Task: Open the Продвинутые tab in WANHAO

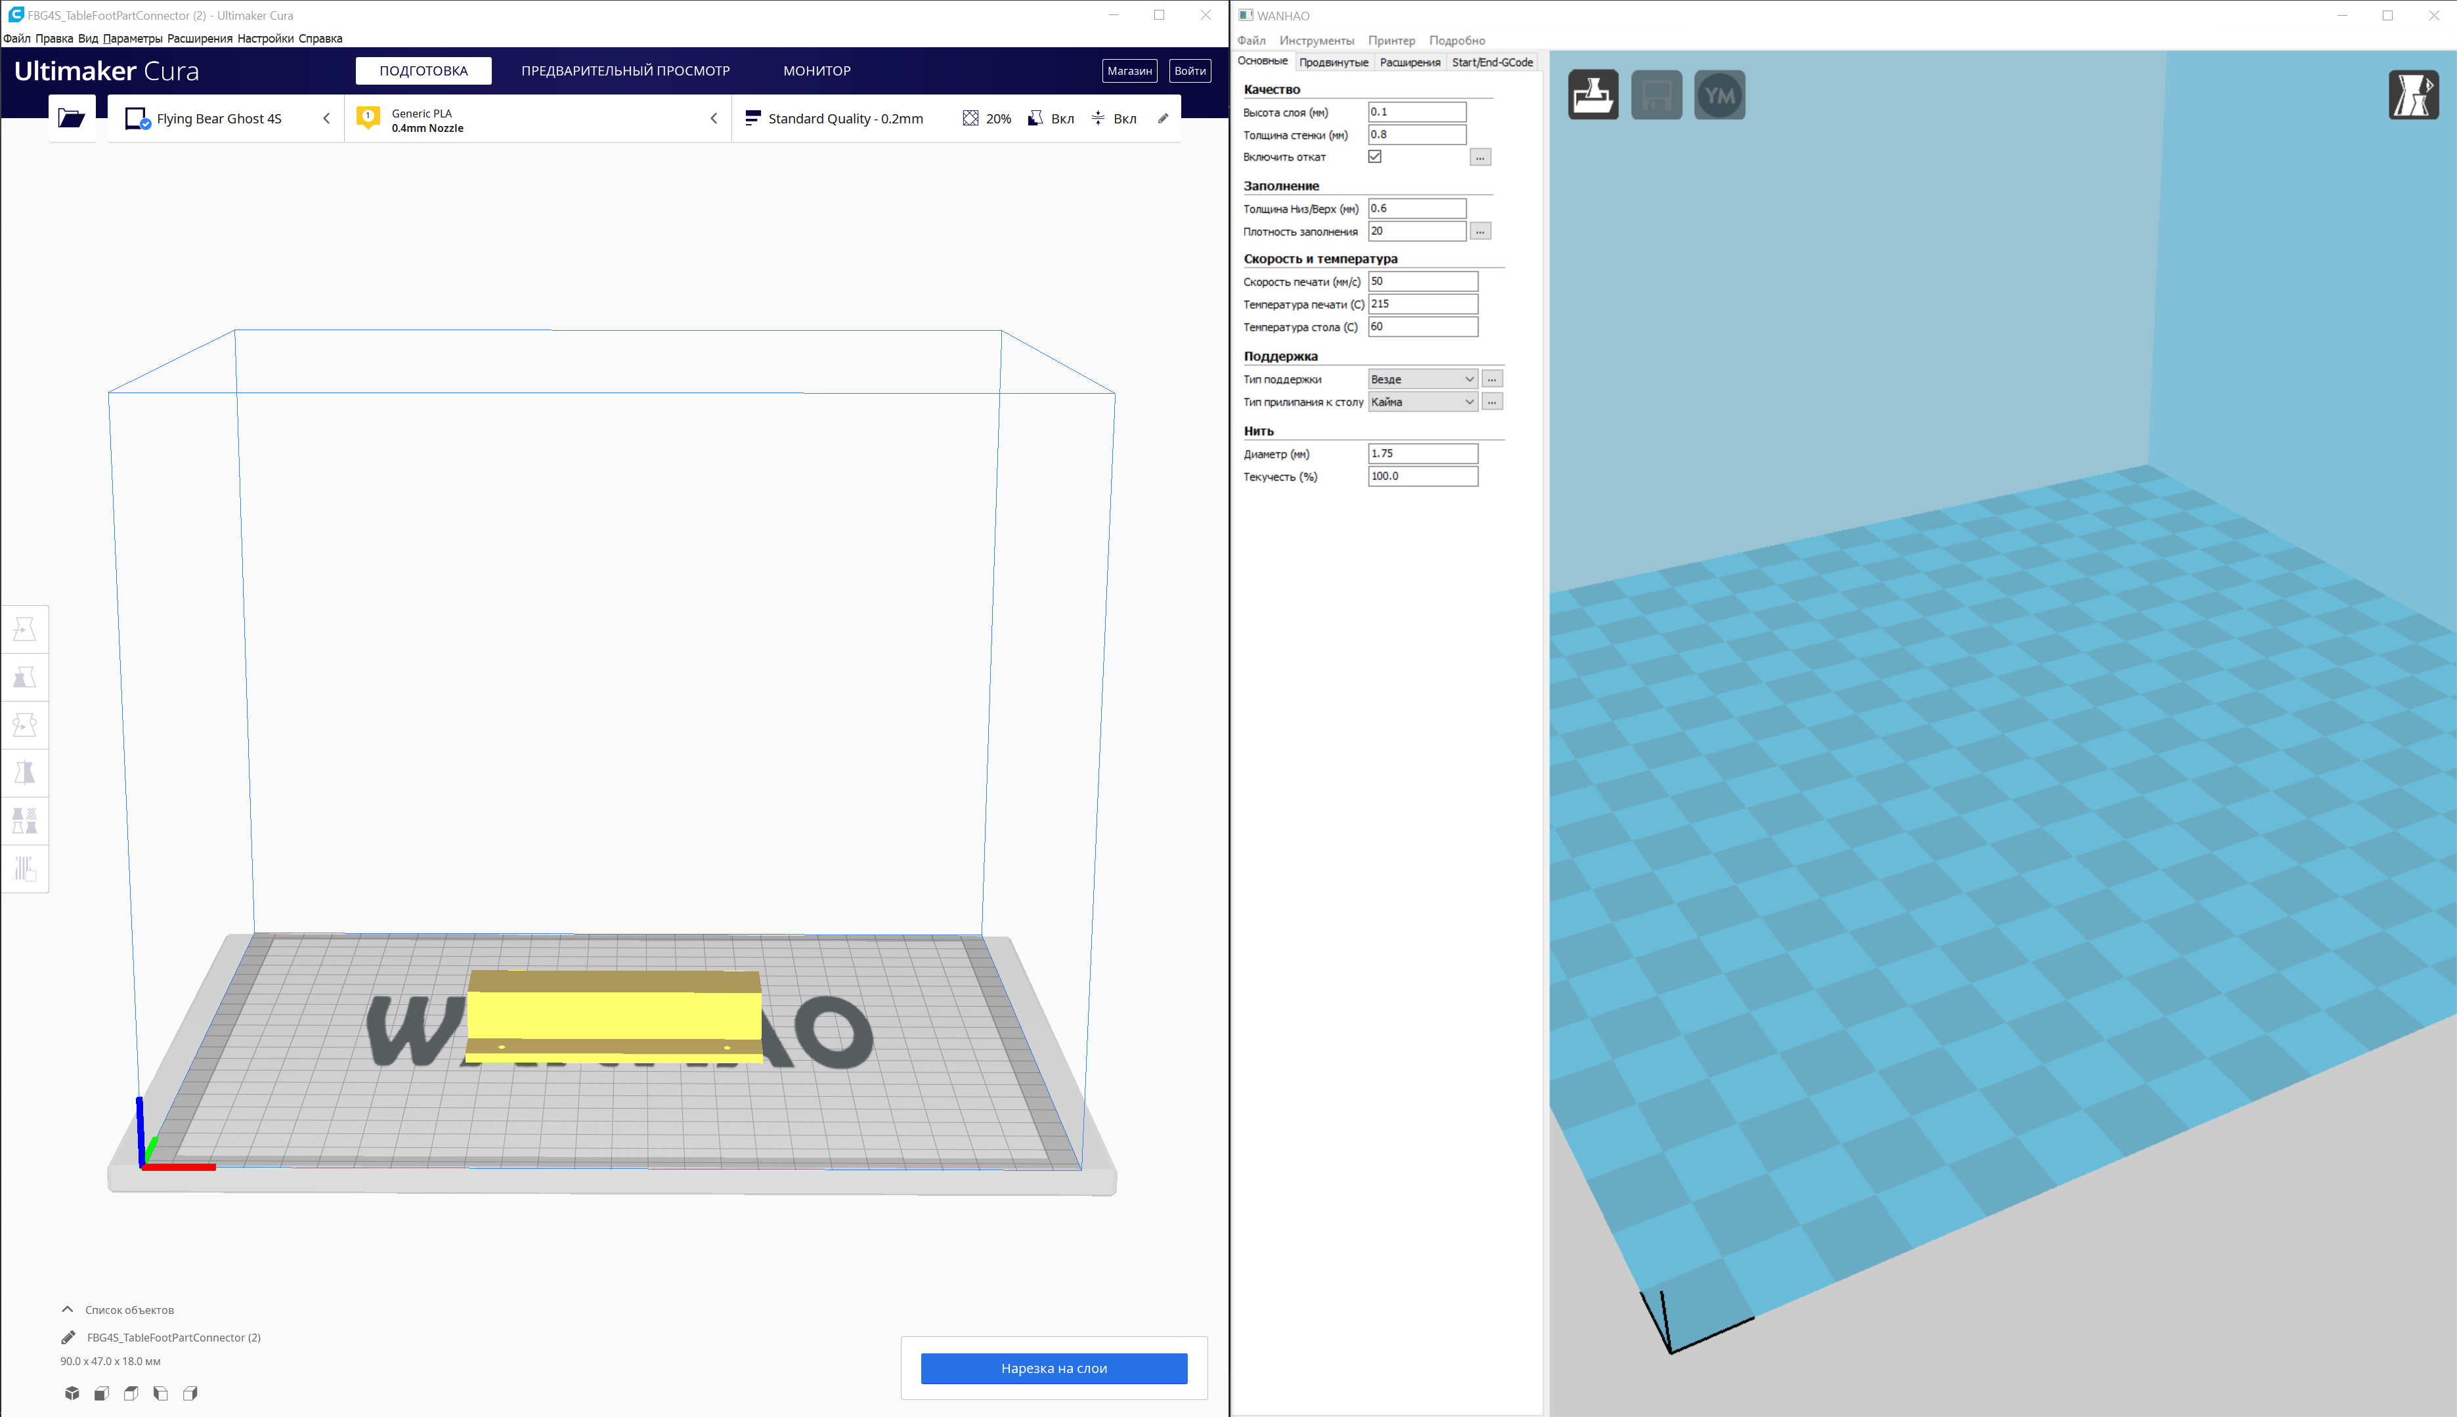Action: pos(1334,62)
